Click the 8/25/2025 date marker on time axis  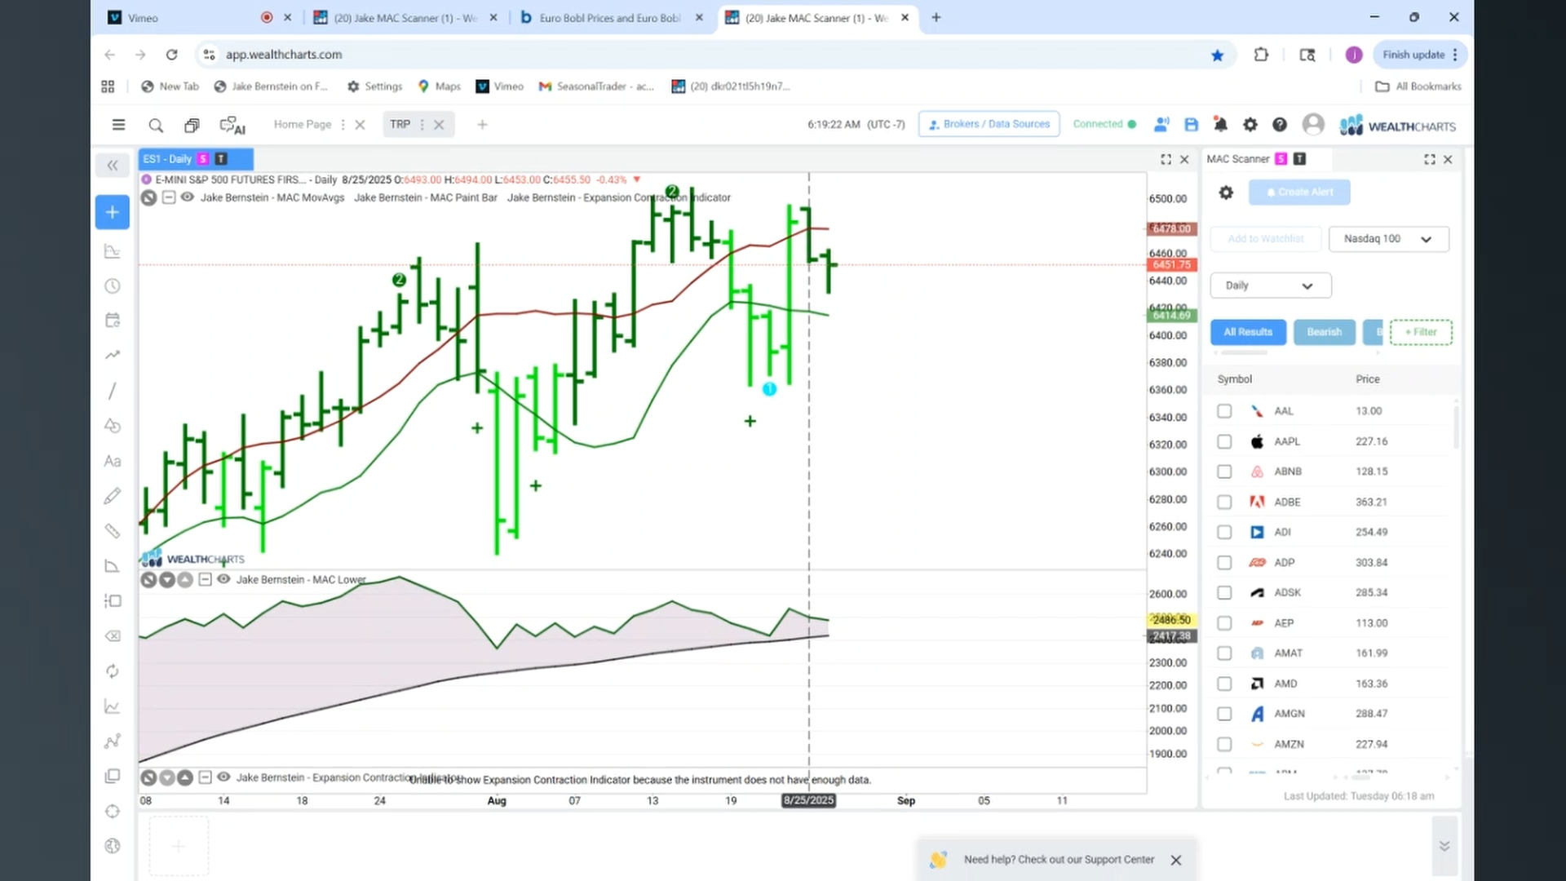coord(808,800)
